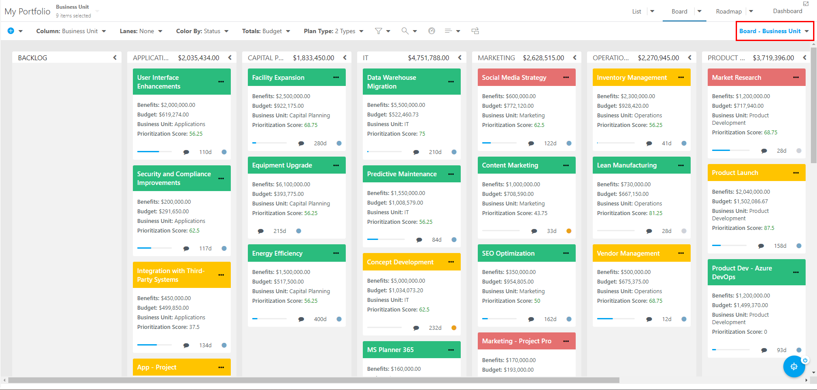Open ellipsis menu on Product Launch card
The image size is (817, 390).
pyautogui.click(x=796, y=173)
